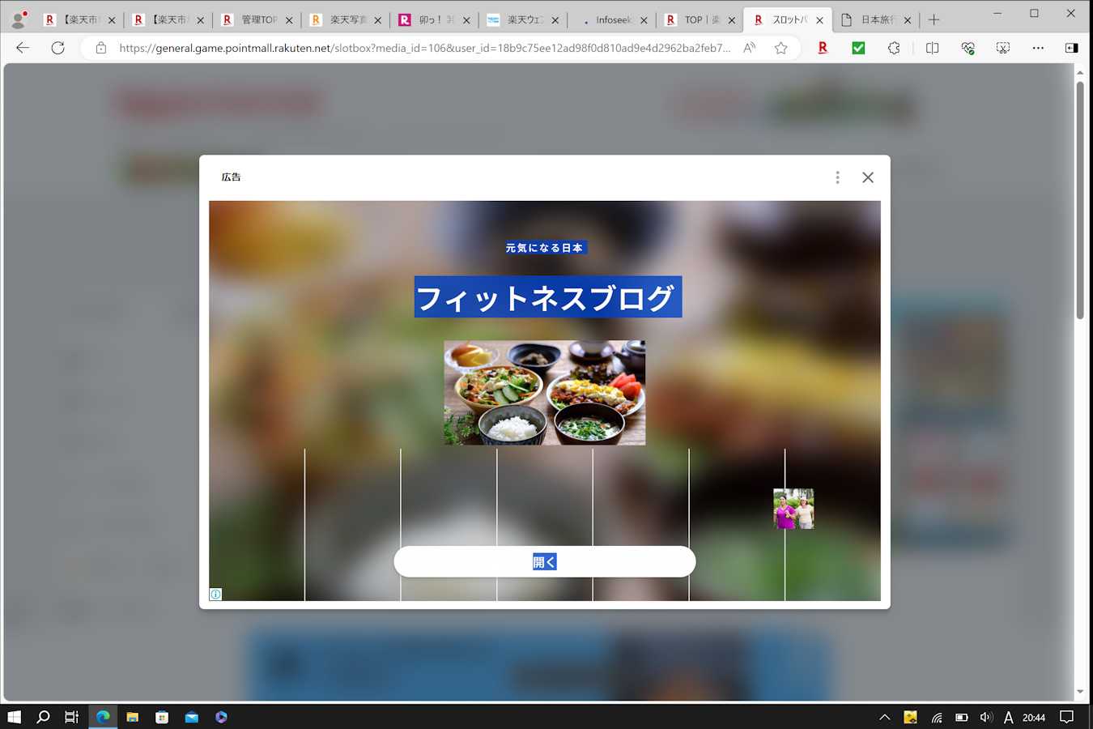Open the Japanese food dishes thumbnail
Viewport: 1093px width, 729px height.
click(545, 392)
